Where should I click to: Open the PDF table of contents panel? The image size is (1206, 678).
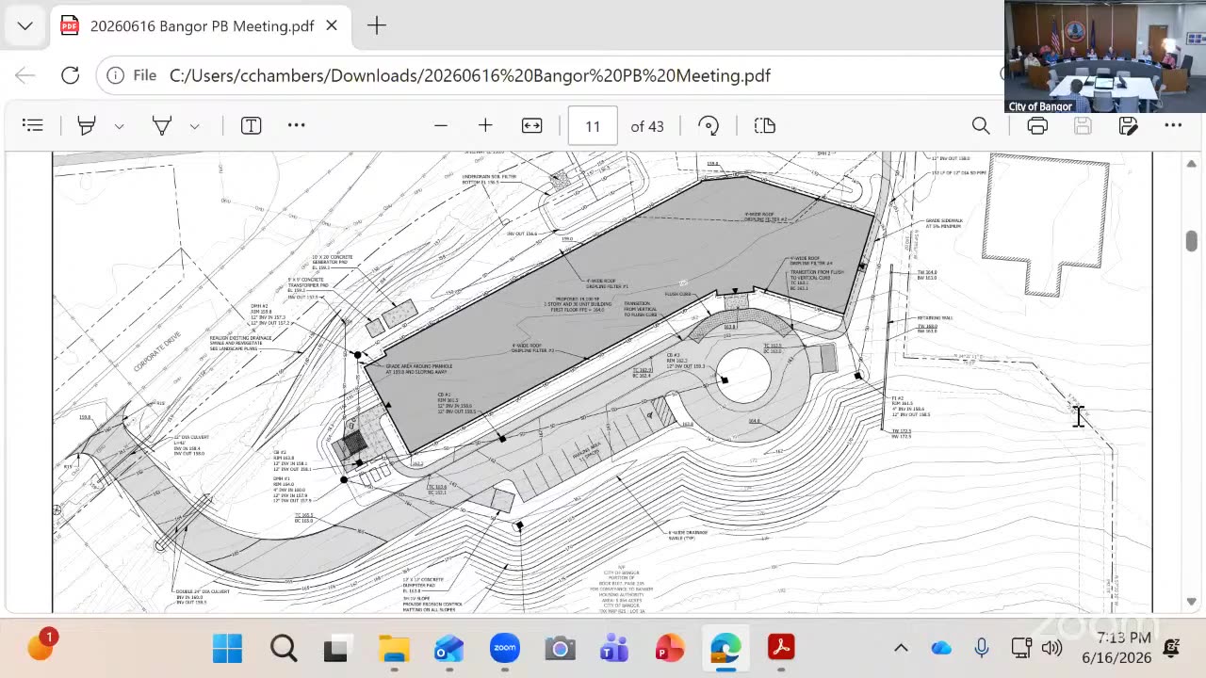tap(33, 125)
